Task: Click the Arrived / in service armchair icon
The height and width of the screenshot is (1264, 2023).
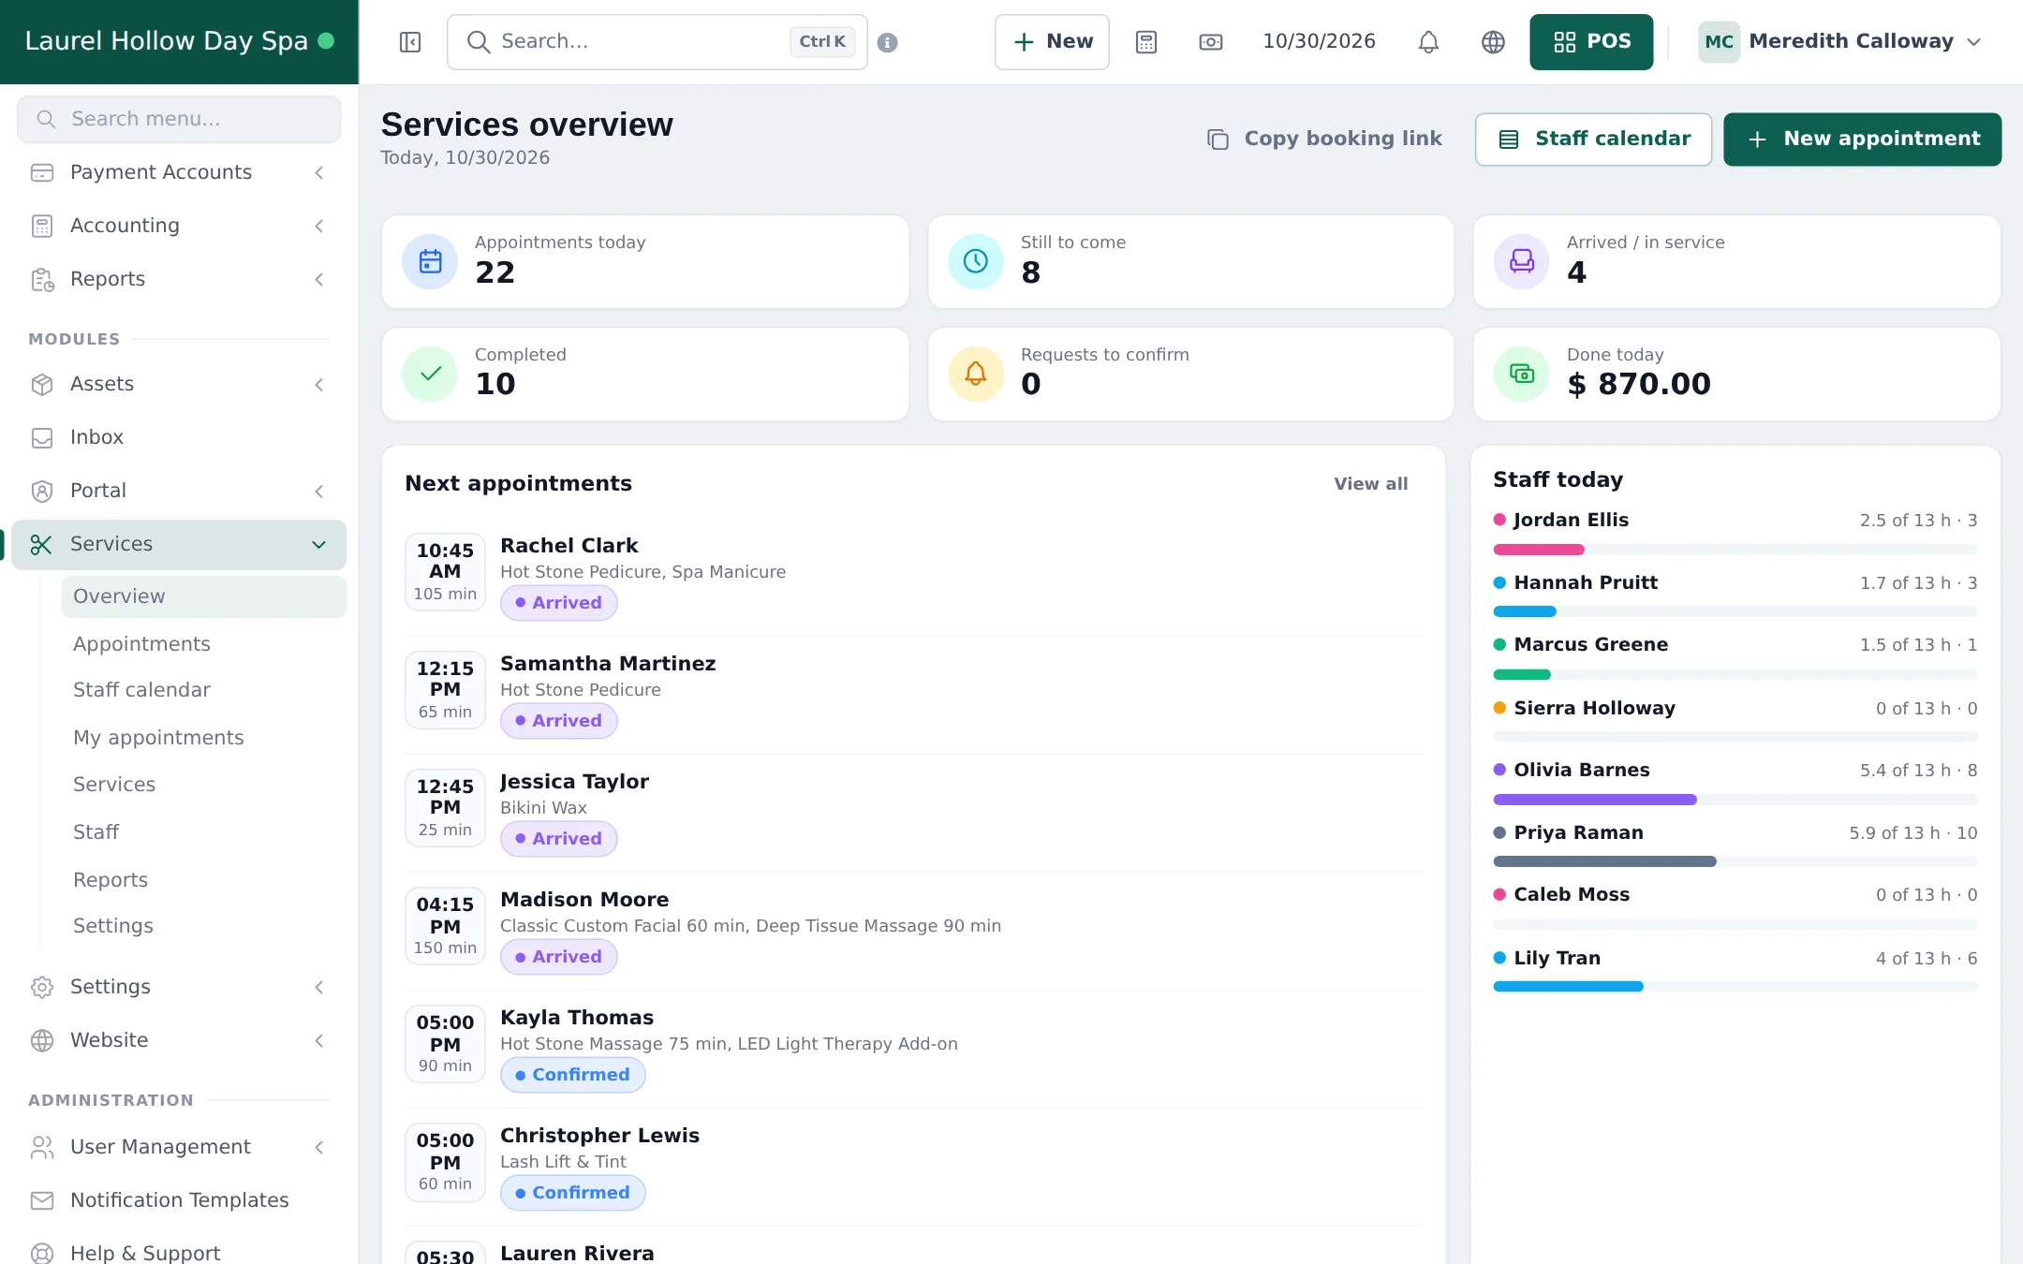Action: (x=1522, y=261)
